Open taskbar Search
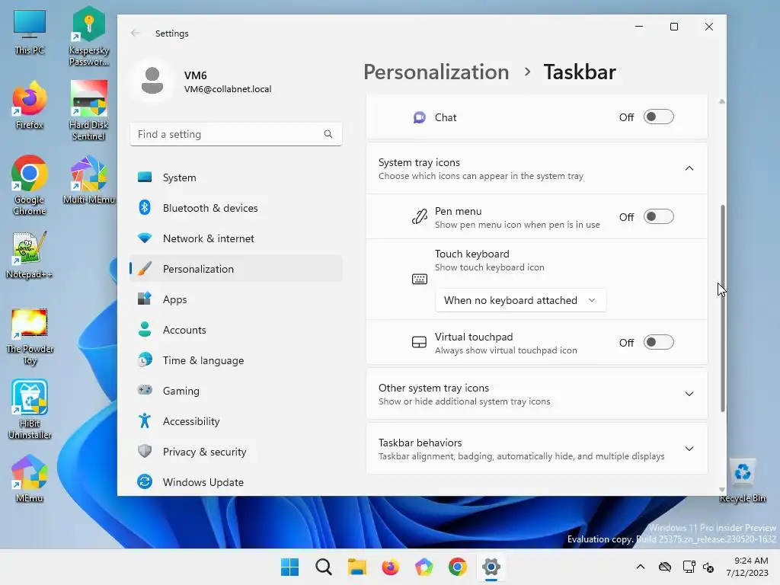The width and height of the screenshot is (780, 585). (x=323, y=567)
